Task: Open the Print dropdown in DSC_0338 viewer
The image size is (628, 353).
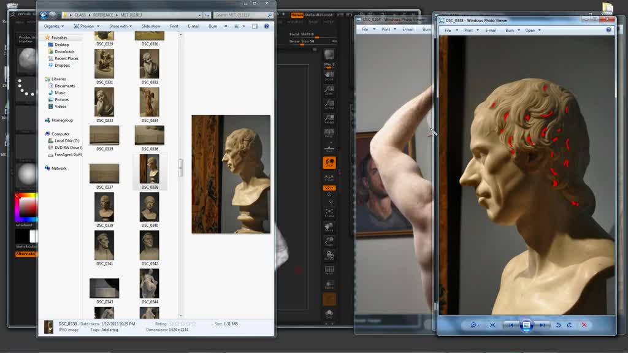Action: [x=472, y=31]
